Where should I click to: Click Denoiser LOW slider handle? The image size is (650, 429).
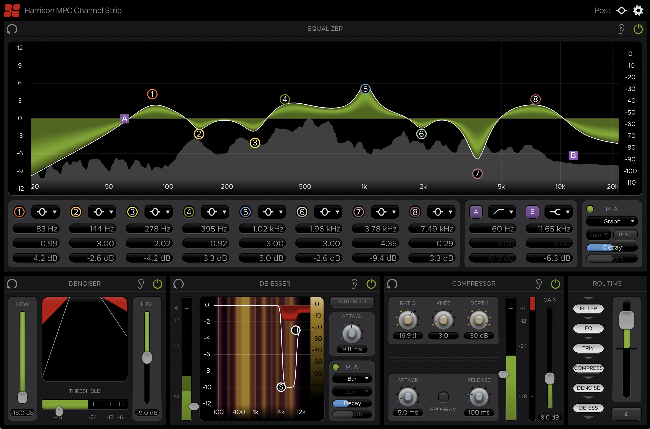point(23,397)
